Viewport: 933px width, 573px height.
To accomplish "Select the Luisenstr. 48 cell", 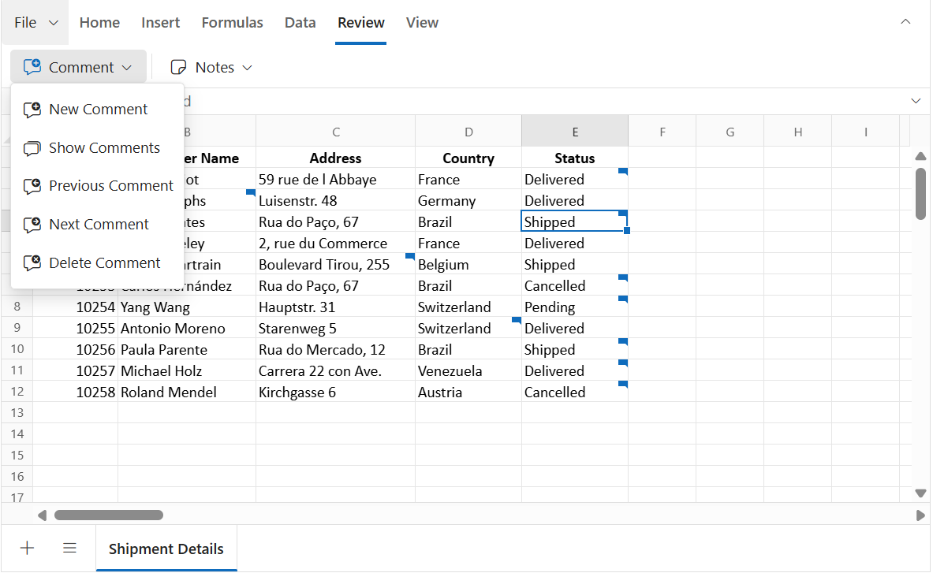I will point(336,201).
